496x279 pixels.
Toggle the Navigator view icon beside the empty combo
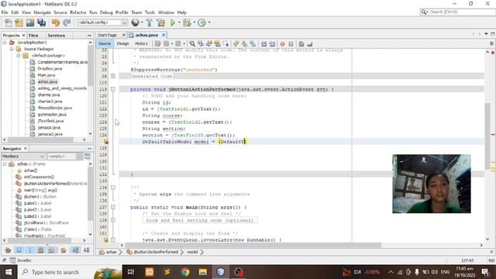(88, 157)
